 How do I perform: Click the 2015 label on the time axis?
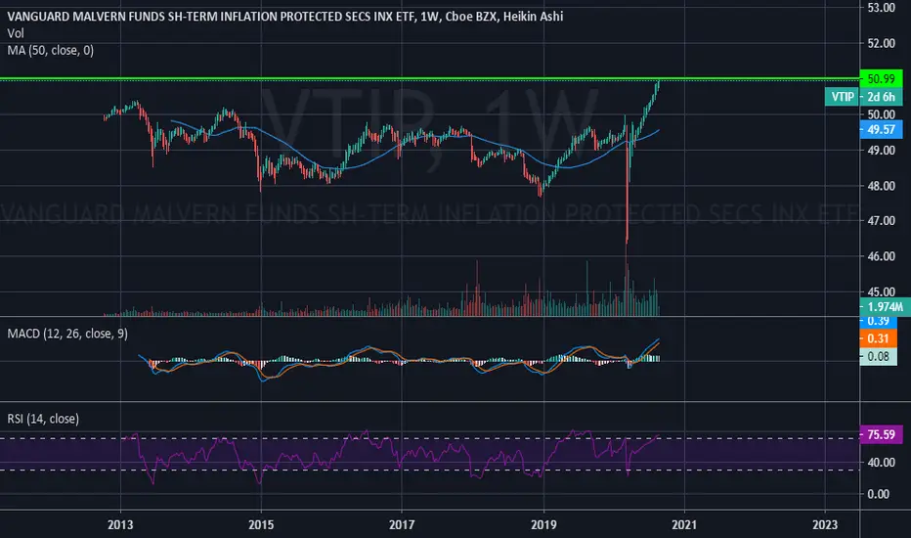click(x=261, y=524)
